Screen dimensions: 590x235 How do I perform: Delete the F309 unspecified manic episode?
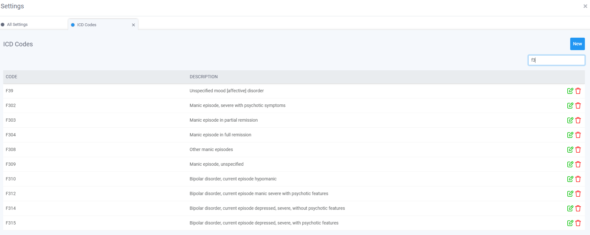point(578,164)
